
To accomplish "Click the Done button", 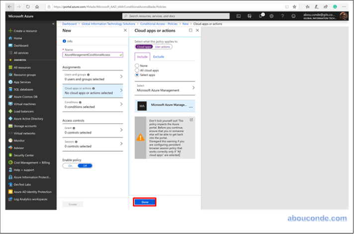I will tap(145, 202).
